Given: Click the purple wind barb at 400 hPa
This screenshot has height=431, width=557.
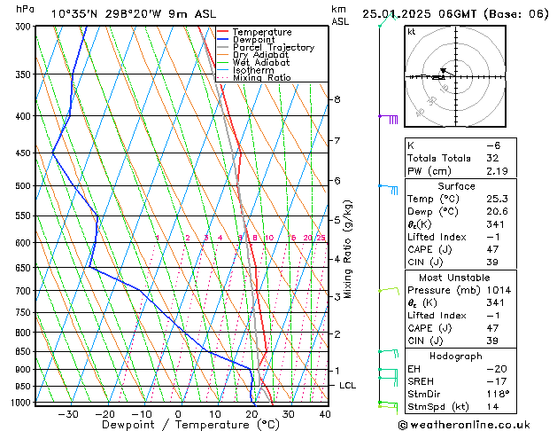Looking at the screenshot, I should point(388,119).
